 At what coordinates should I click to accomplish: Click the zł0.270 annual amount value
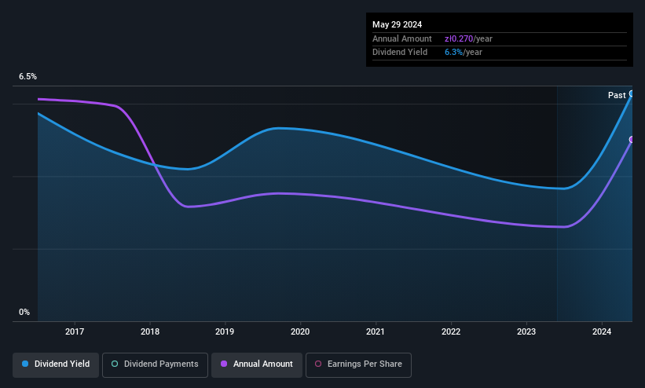click(x=459, y=38)
